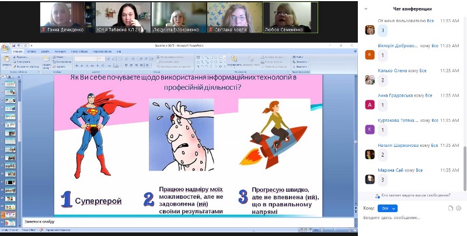The image size is (467, 236).
Task: Click Кто может видеть ваши сообщения link
Action: (416, 195)
